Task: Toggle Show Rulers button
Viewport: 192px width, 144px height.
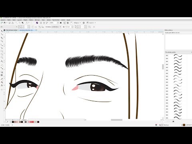Action: point(65,23)
